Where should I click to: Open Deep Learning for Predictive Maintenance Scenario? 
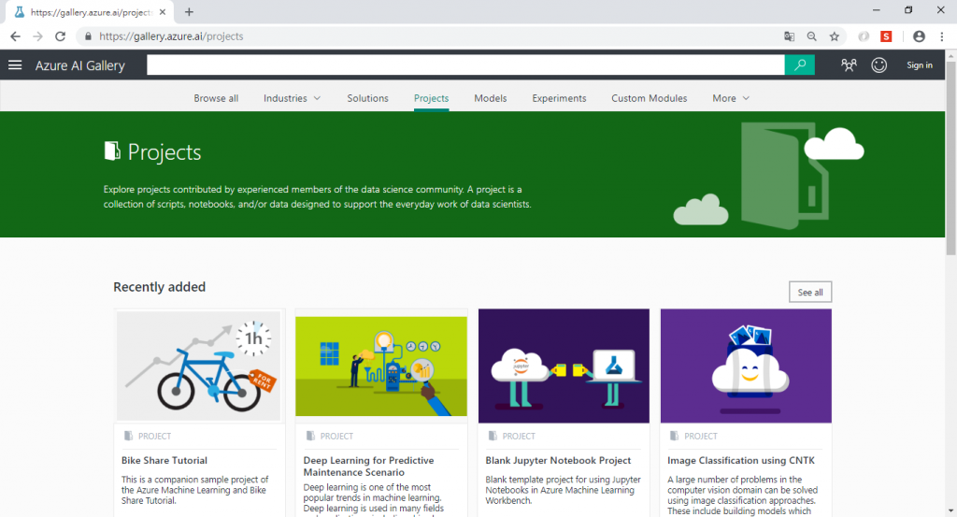tap(368, 467)
